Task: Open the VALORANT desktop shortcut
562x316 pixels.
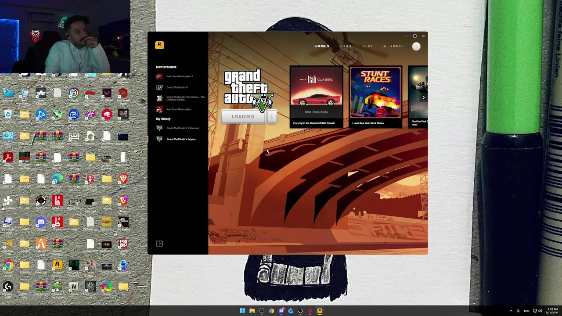Action: pyautogui.click(x=107, y=94)
